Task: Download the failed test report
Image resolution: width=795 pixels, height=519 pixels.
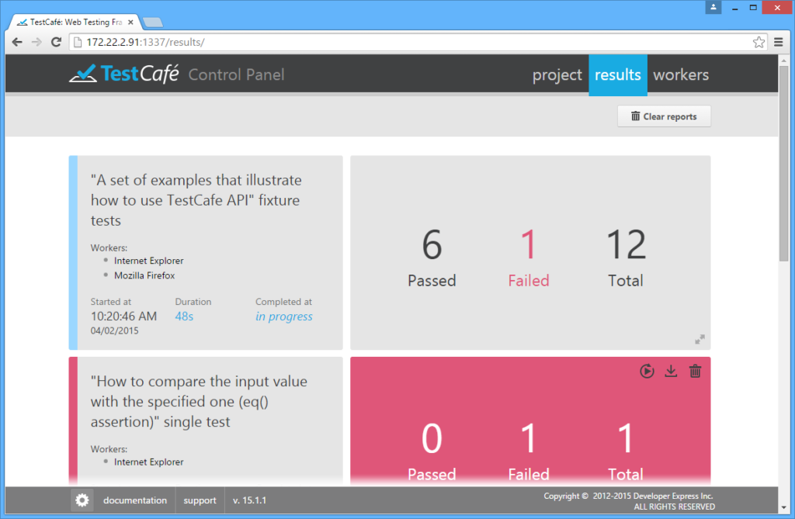Action: coord(671,371)
